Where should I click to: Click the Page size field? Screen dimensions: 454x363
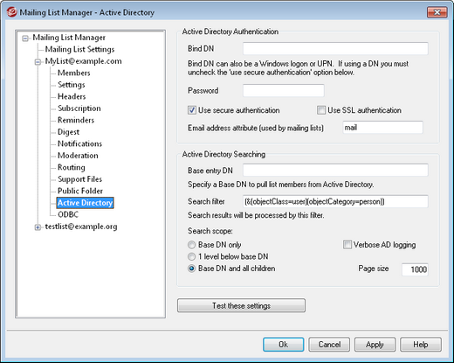[x=415, y=269]
